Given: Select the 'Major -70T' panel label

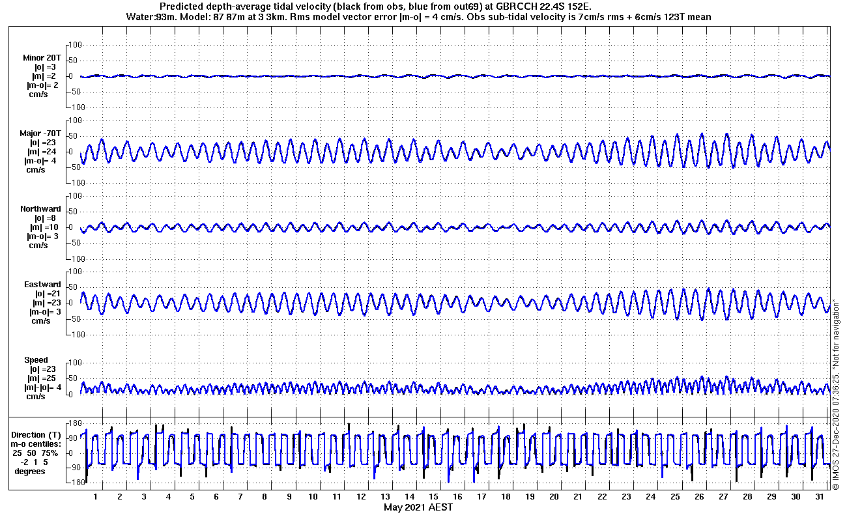Looking at the screenshot, I should pos(40,134).
